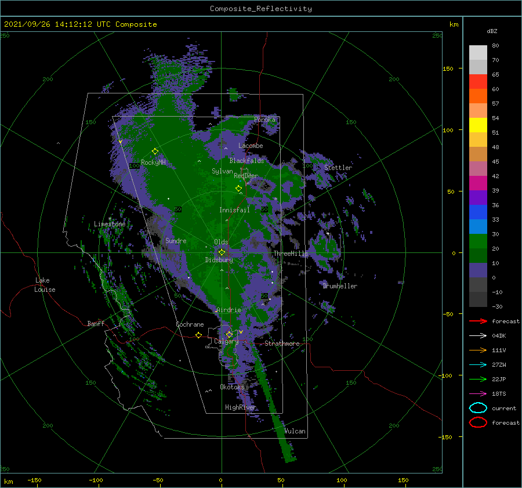
Task: Pick the red 60-65 dBZ legend swatch
Action: coord(478,82)
